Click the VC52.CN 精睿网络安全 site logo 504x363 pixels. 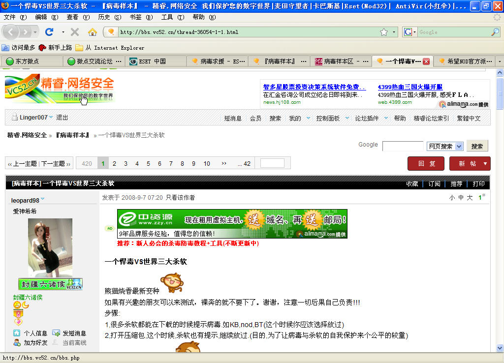click(x=60, y=89)
